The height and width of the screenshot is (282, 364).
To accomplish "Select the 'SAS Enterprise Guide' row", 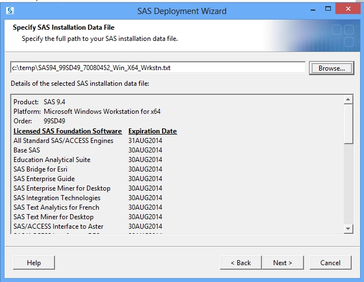I will [x=87, y=179].
